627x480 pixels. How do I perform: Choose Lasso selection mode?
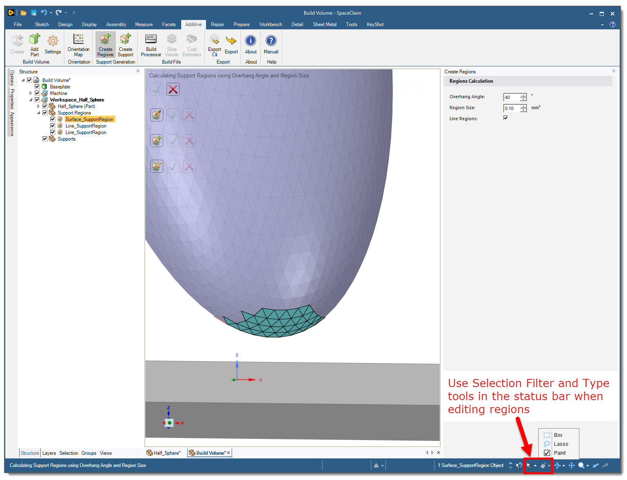(558, 444)
